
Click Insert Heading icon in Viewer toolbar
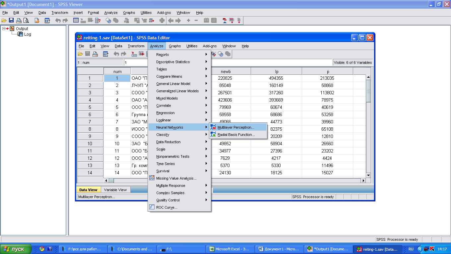click(x=225, y=21)
